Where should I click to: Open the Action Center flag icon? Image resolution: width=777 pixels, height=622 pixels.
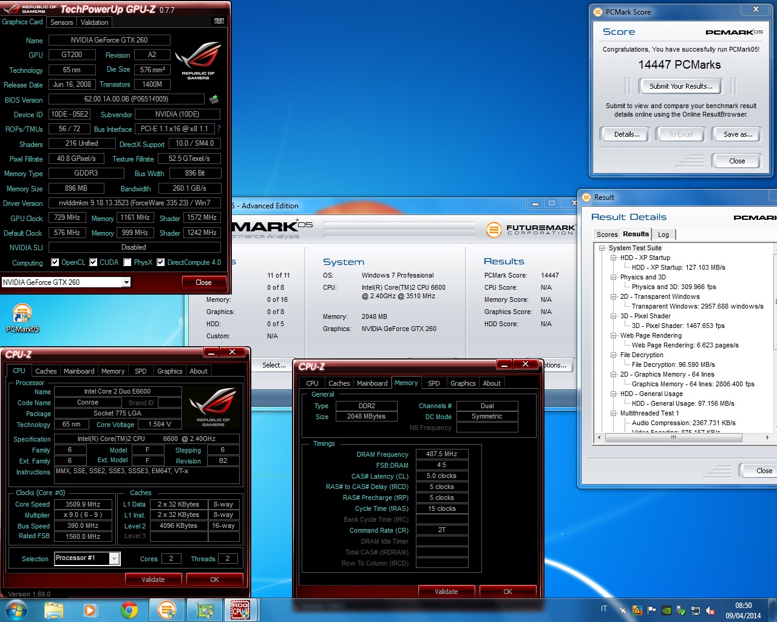(x=651, y=610)
